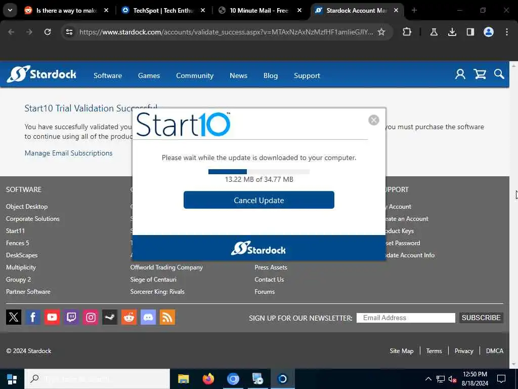Open the Privacy footer link

click(x=464, y=351)
